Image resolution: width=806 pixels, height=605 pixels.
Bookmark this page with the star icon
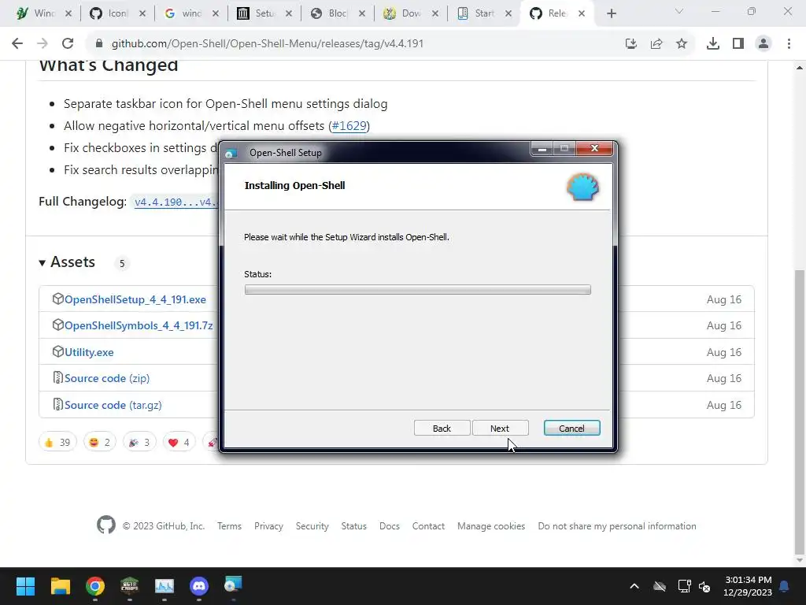point(682,44)
